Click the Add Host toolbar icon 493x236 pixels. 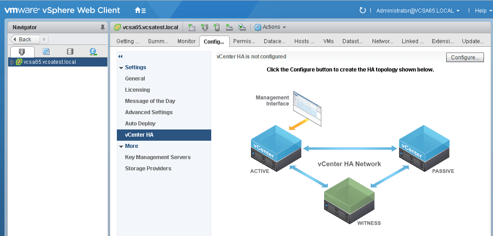coord(217,27)
